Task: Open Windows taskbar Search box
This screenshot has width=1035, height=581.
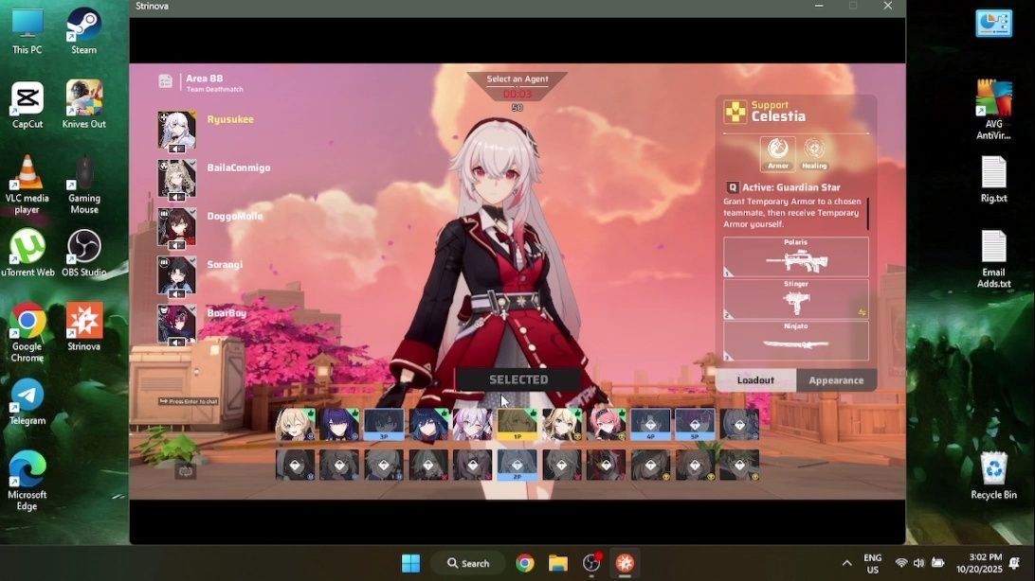Action: coord(467,563)
